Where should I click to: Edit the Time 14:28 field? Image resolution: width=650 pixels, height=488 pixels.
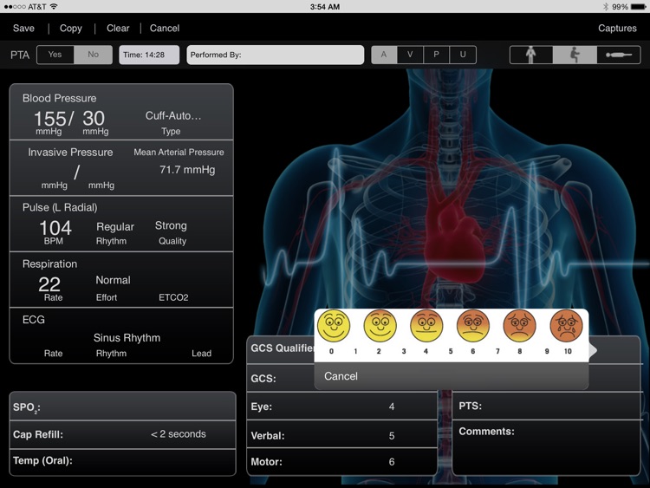pos(149,55)
